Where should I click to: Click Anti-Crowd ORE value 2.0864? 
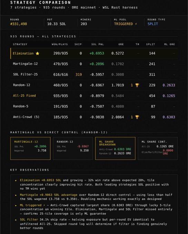point(118,117)
